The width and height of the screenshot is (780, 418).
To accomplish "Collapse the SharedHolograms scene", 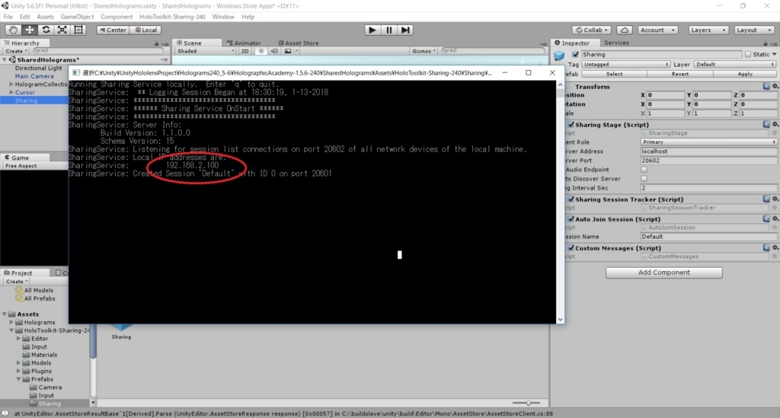I will coord(5,59).
